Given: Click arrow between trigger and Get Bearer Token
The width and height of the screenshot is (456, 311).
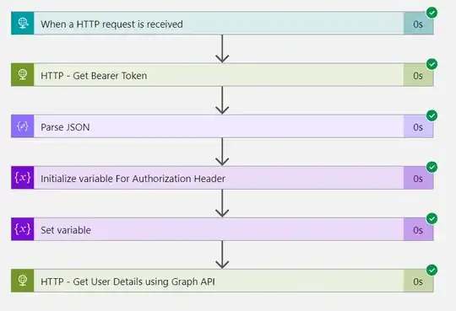Looking at the screenshot, I should (222, 49).
